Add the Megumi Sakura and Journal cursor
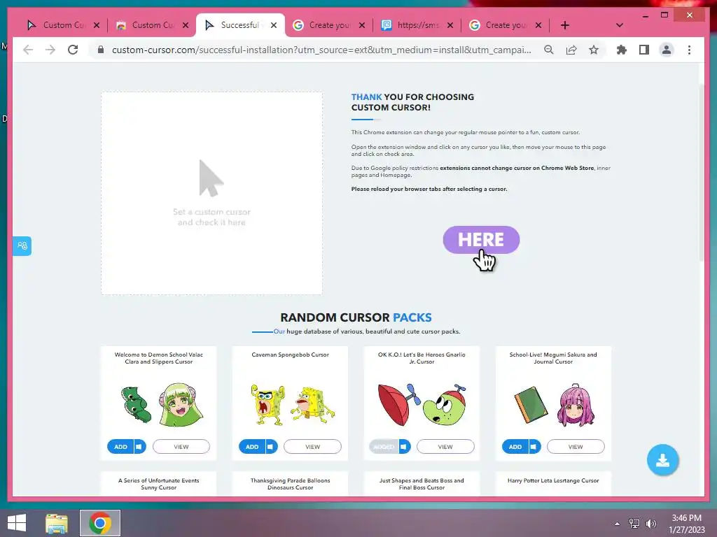 tap(515, 447)
